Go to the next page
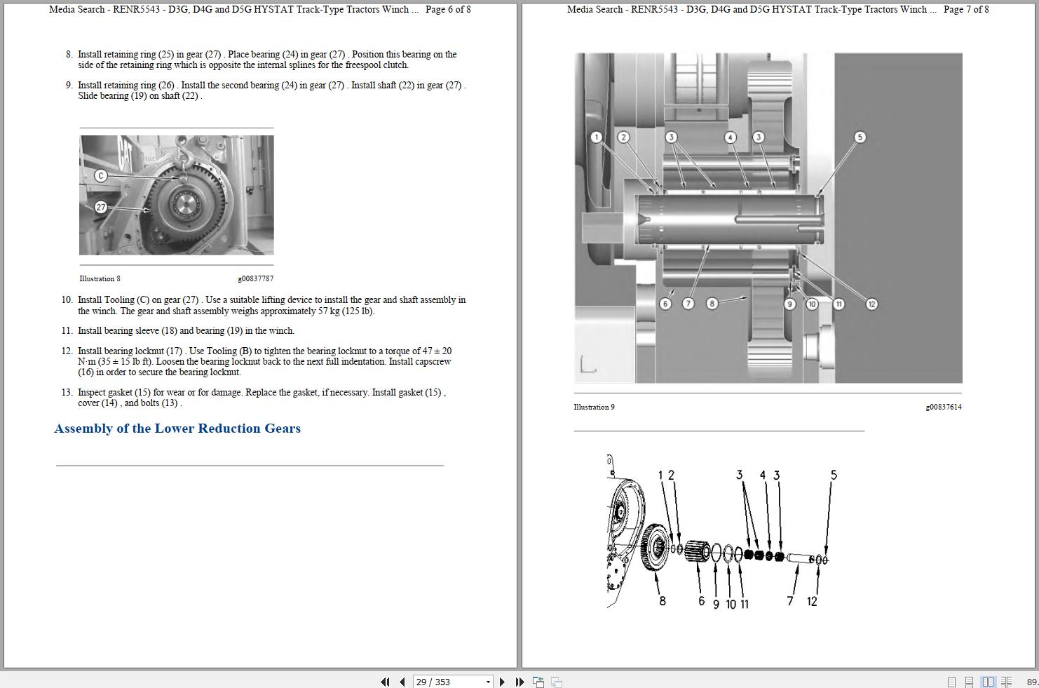Image resolution: width=1039 pixels, height=688 pixels. 502,681
